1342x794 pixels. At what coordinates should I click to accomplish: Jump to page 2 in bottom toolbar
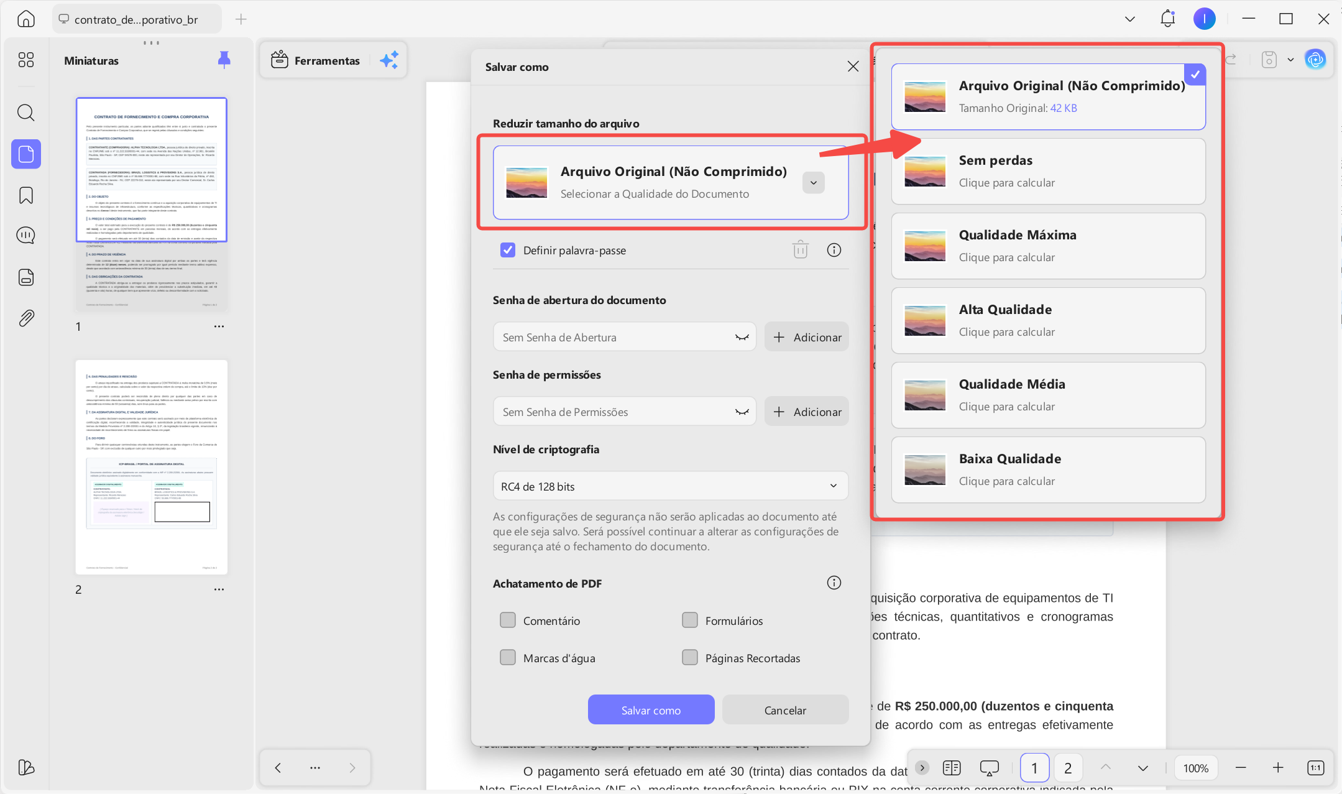click(x=1068, y=768)
